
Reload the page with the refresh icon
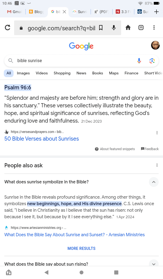[8, 28]
